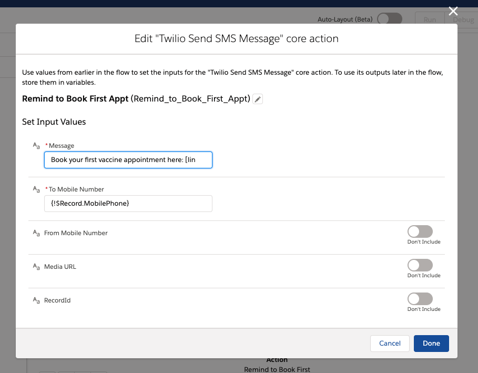Switch the Auto-Layout (Beta) toggle
The image size is (478, 373).
pyautogui.click(x=390, y=19)
